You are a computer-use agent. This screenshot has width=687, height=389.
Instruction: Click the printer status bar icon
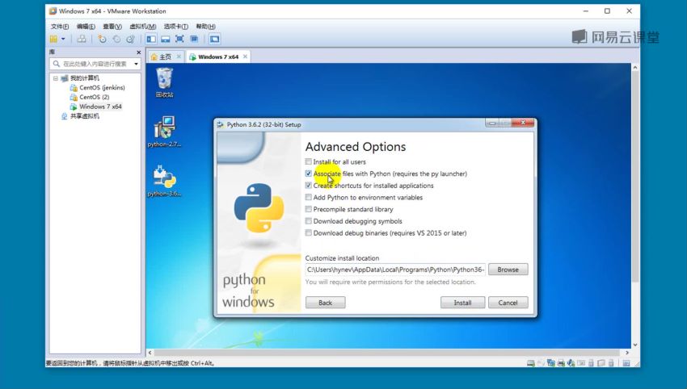click(561, 363)
